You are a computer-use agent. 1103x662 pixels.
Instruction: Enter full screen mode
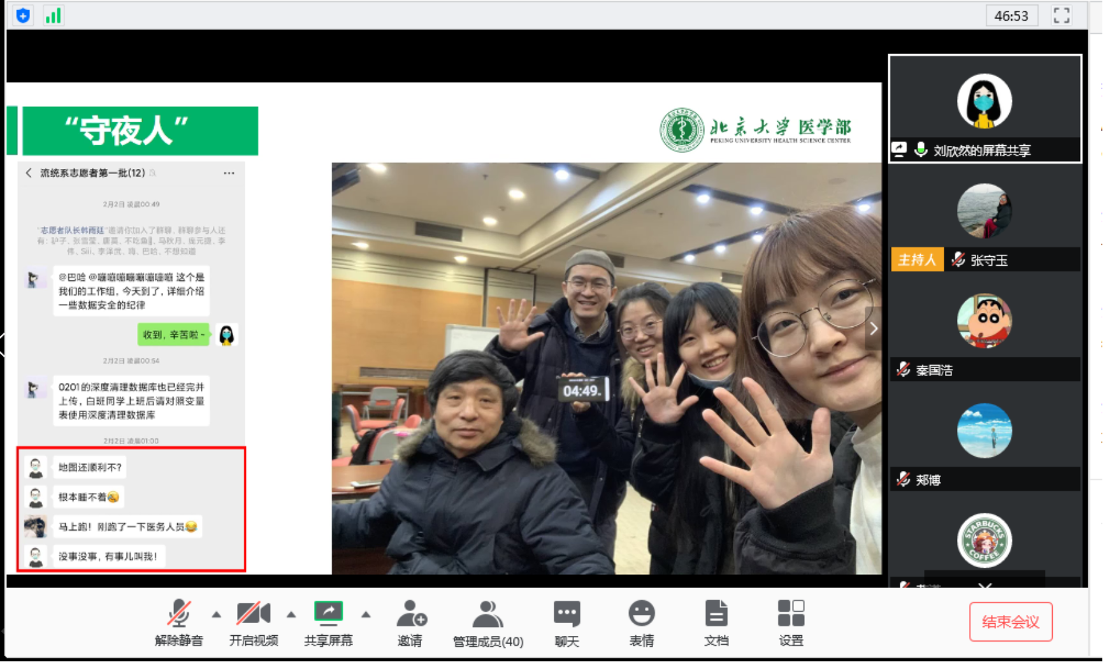[x=1061, y=15]
